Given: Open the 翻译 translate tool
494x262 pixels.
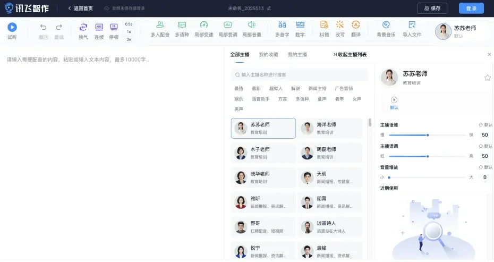Looking at the screenshot, I should pos(356,30).
